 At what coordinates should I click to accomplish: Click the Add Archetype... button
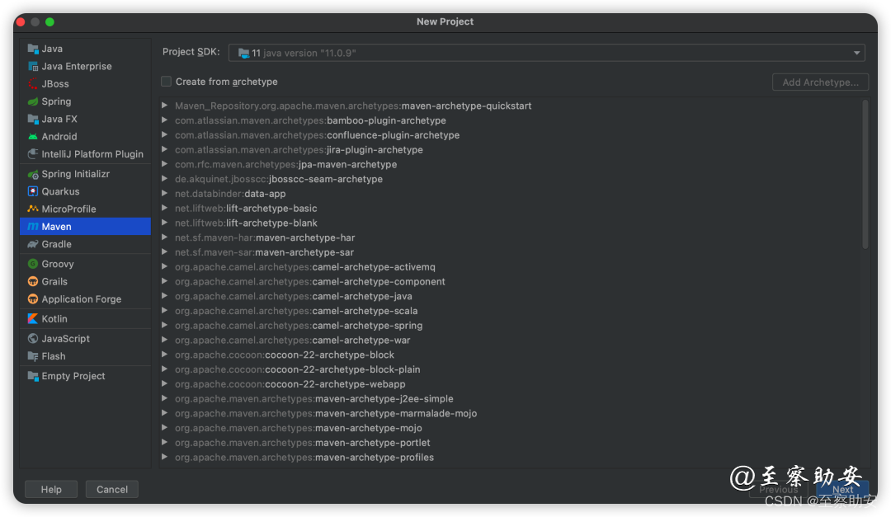pos(821,82)
